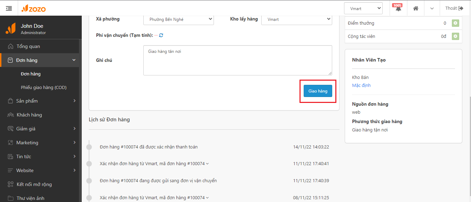Image resolution: width=471 pixels, height=202 pixels.
Task: Click the Đơn hàng order icon
Action: click(x=10, y=60)
